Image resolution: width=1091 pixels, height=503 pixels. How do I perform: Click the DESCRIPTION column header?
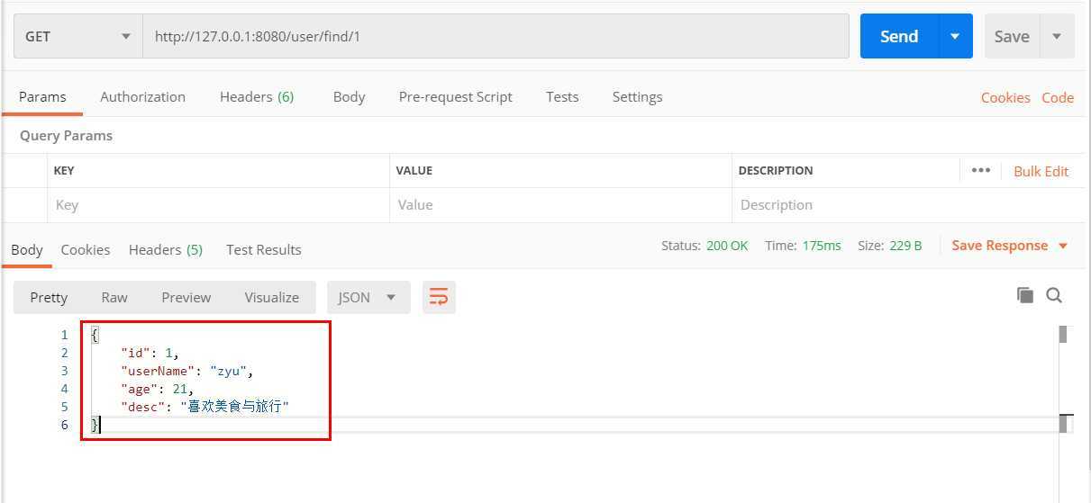click(x=776, y=171)
